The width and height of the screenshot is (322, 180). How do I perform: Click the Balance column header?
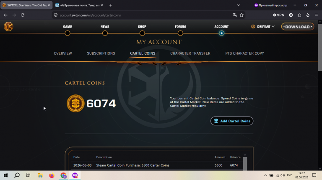(x=235, y=157)
